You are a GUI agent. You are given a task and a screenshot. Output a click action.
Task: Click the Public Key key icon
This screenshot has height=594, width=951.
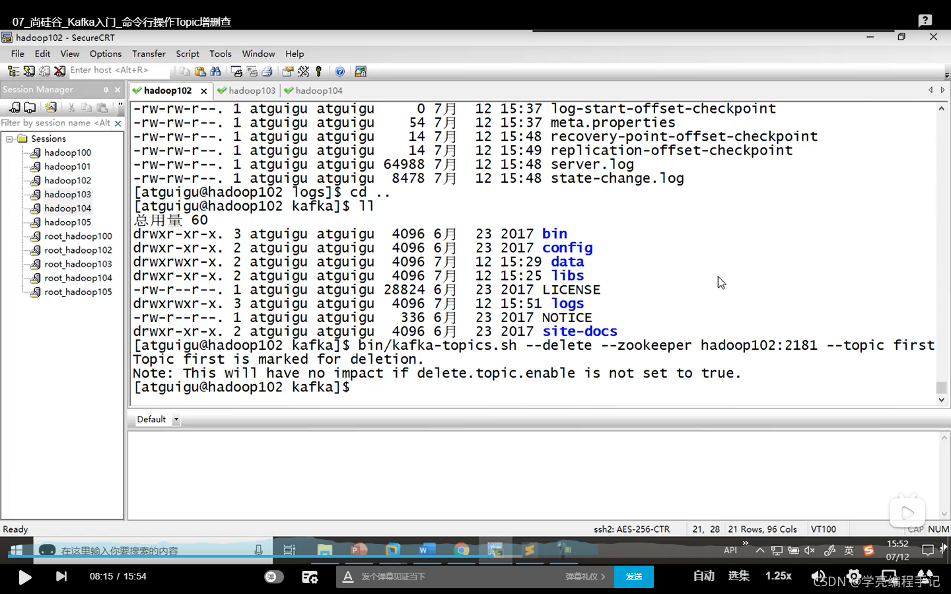[x=318, y=71]
